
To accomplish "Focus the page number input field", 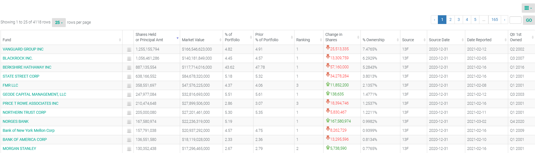I will (x=515, y=20).
